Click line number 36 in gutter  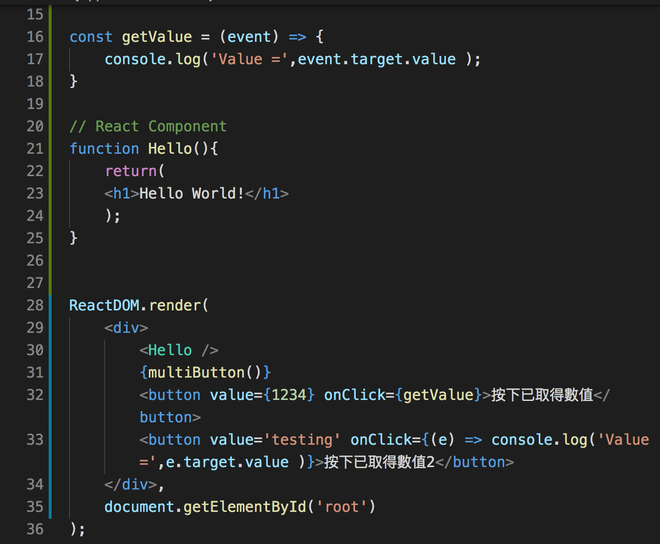35,529
